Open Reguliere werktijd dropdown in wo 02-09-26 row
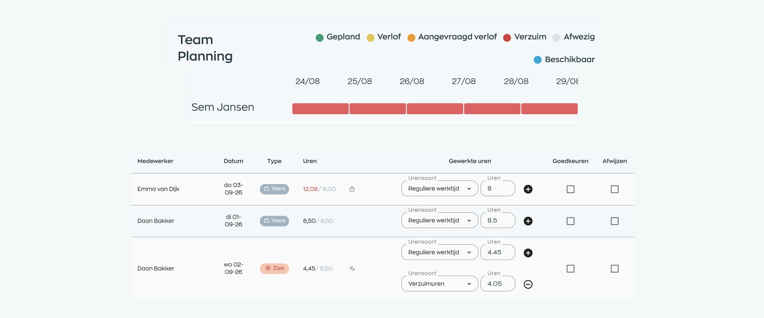Viewport: 764px width, 318px height. (440, 252)
